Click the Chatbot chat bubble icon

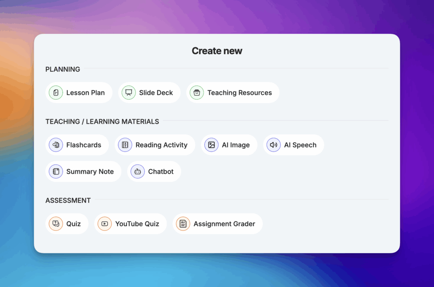pyautogui.click(x=137, y=171)
